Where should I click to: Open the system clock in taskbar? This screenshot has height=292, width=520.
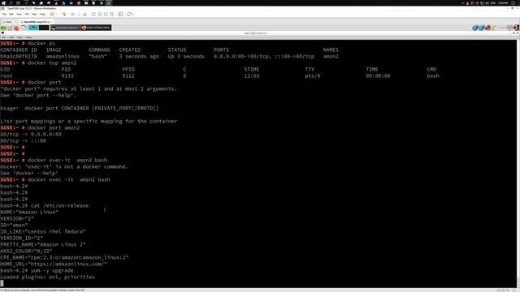point(503,3)
